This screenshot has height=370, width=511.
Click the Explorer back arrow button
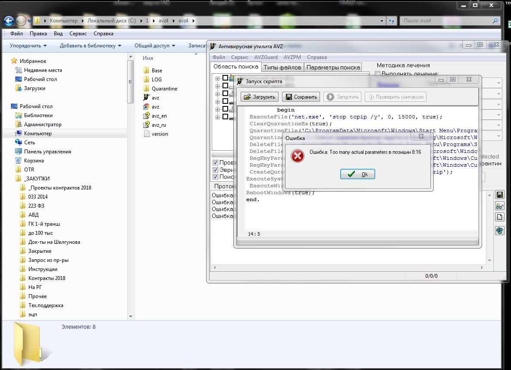[9, 21]
